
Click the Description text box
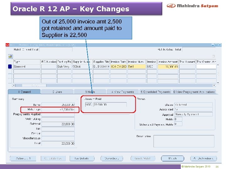[x=184, y=141]
